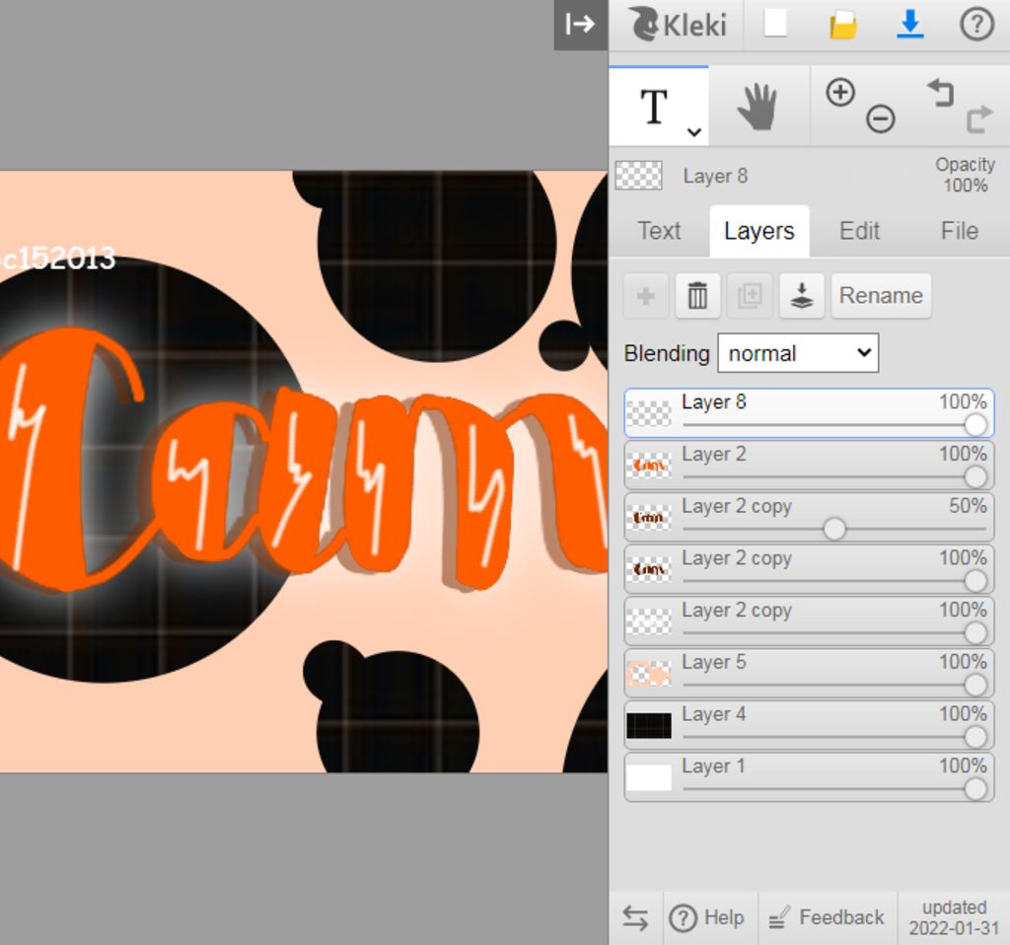Select the Text tool

658,107
